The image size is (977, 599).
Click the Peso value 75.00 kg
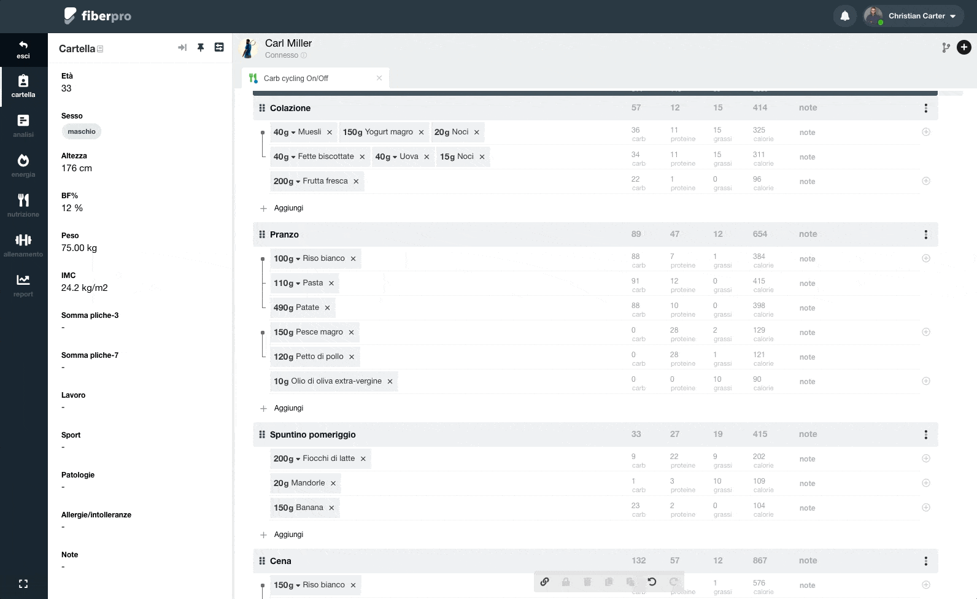79,248
